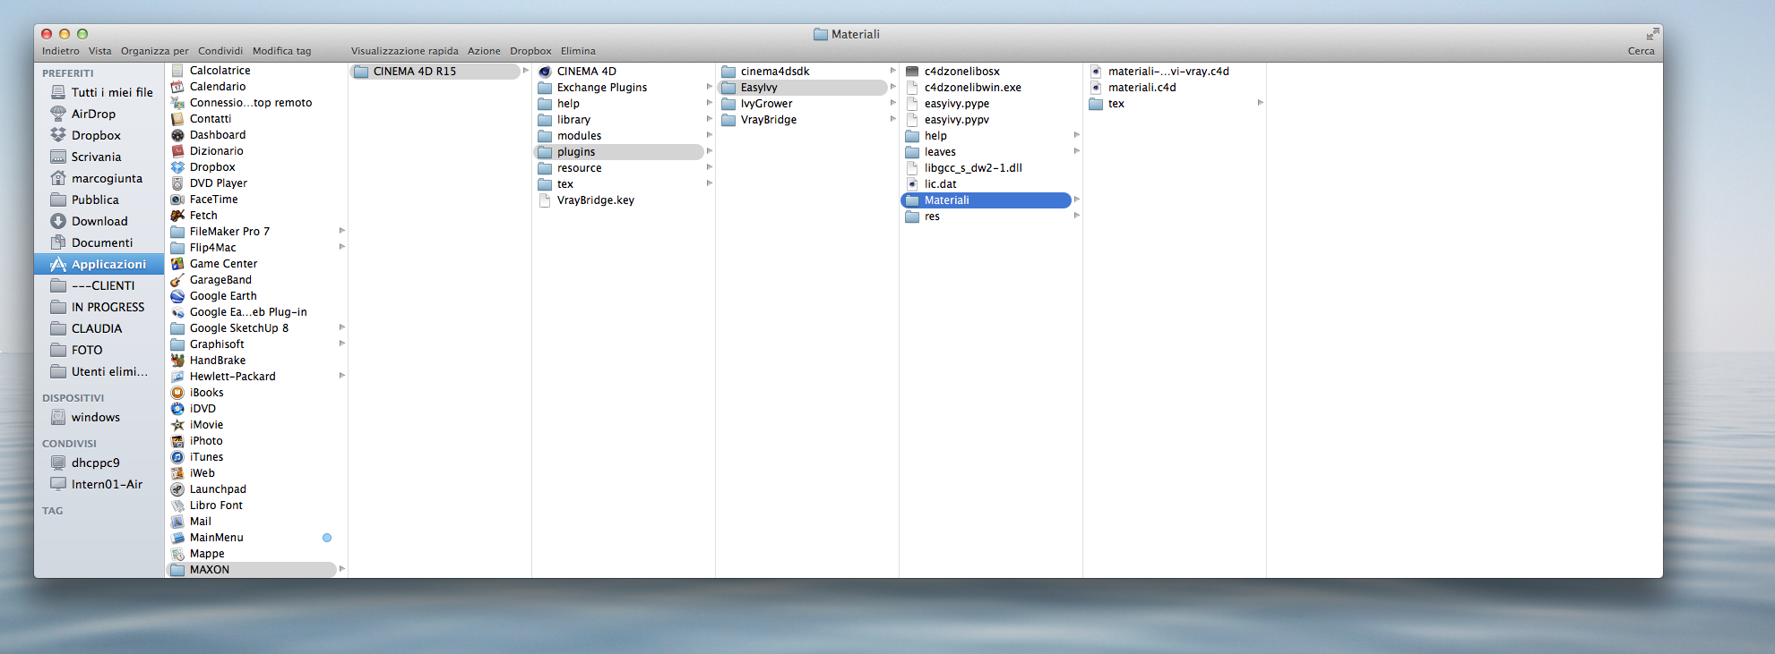1775x654 pixels.
Task: Click the iDVD app icon
Action: [x=177, y=409]
